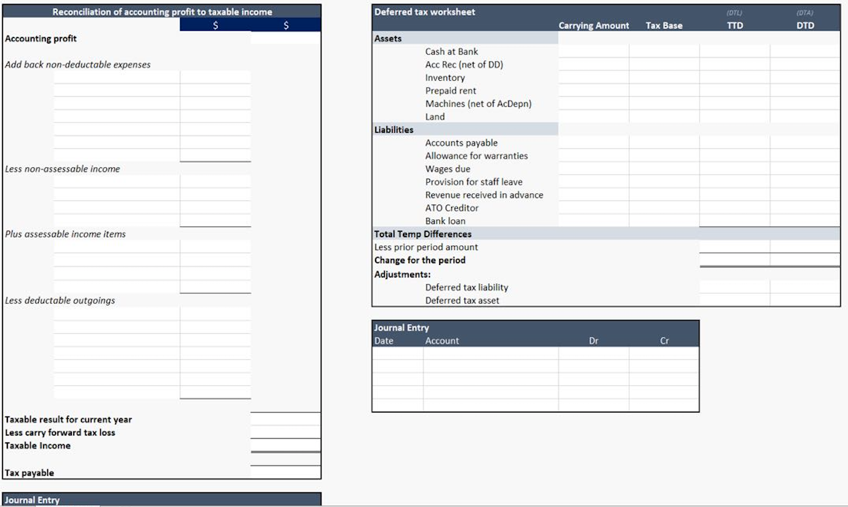Click the Less prior period amount TTD cell

point(735,247)
